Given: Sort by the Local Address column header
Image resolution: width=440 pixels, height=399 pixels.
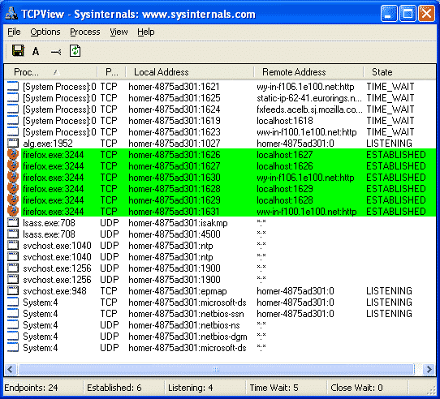Looking at the screenshot, I should click(x=190, y=72).
